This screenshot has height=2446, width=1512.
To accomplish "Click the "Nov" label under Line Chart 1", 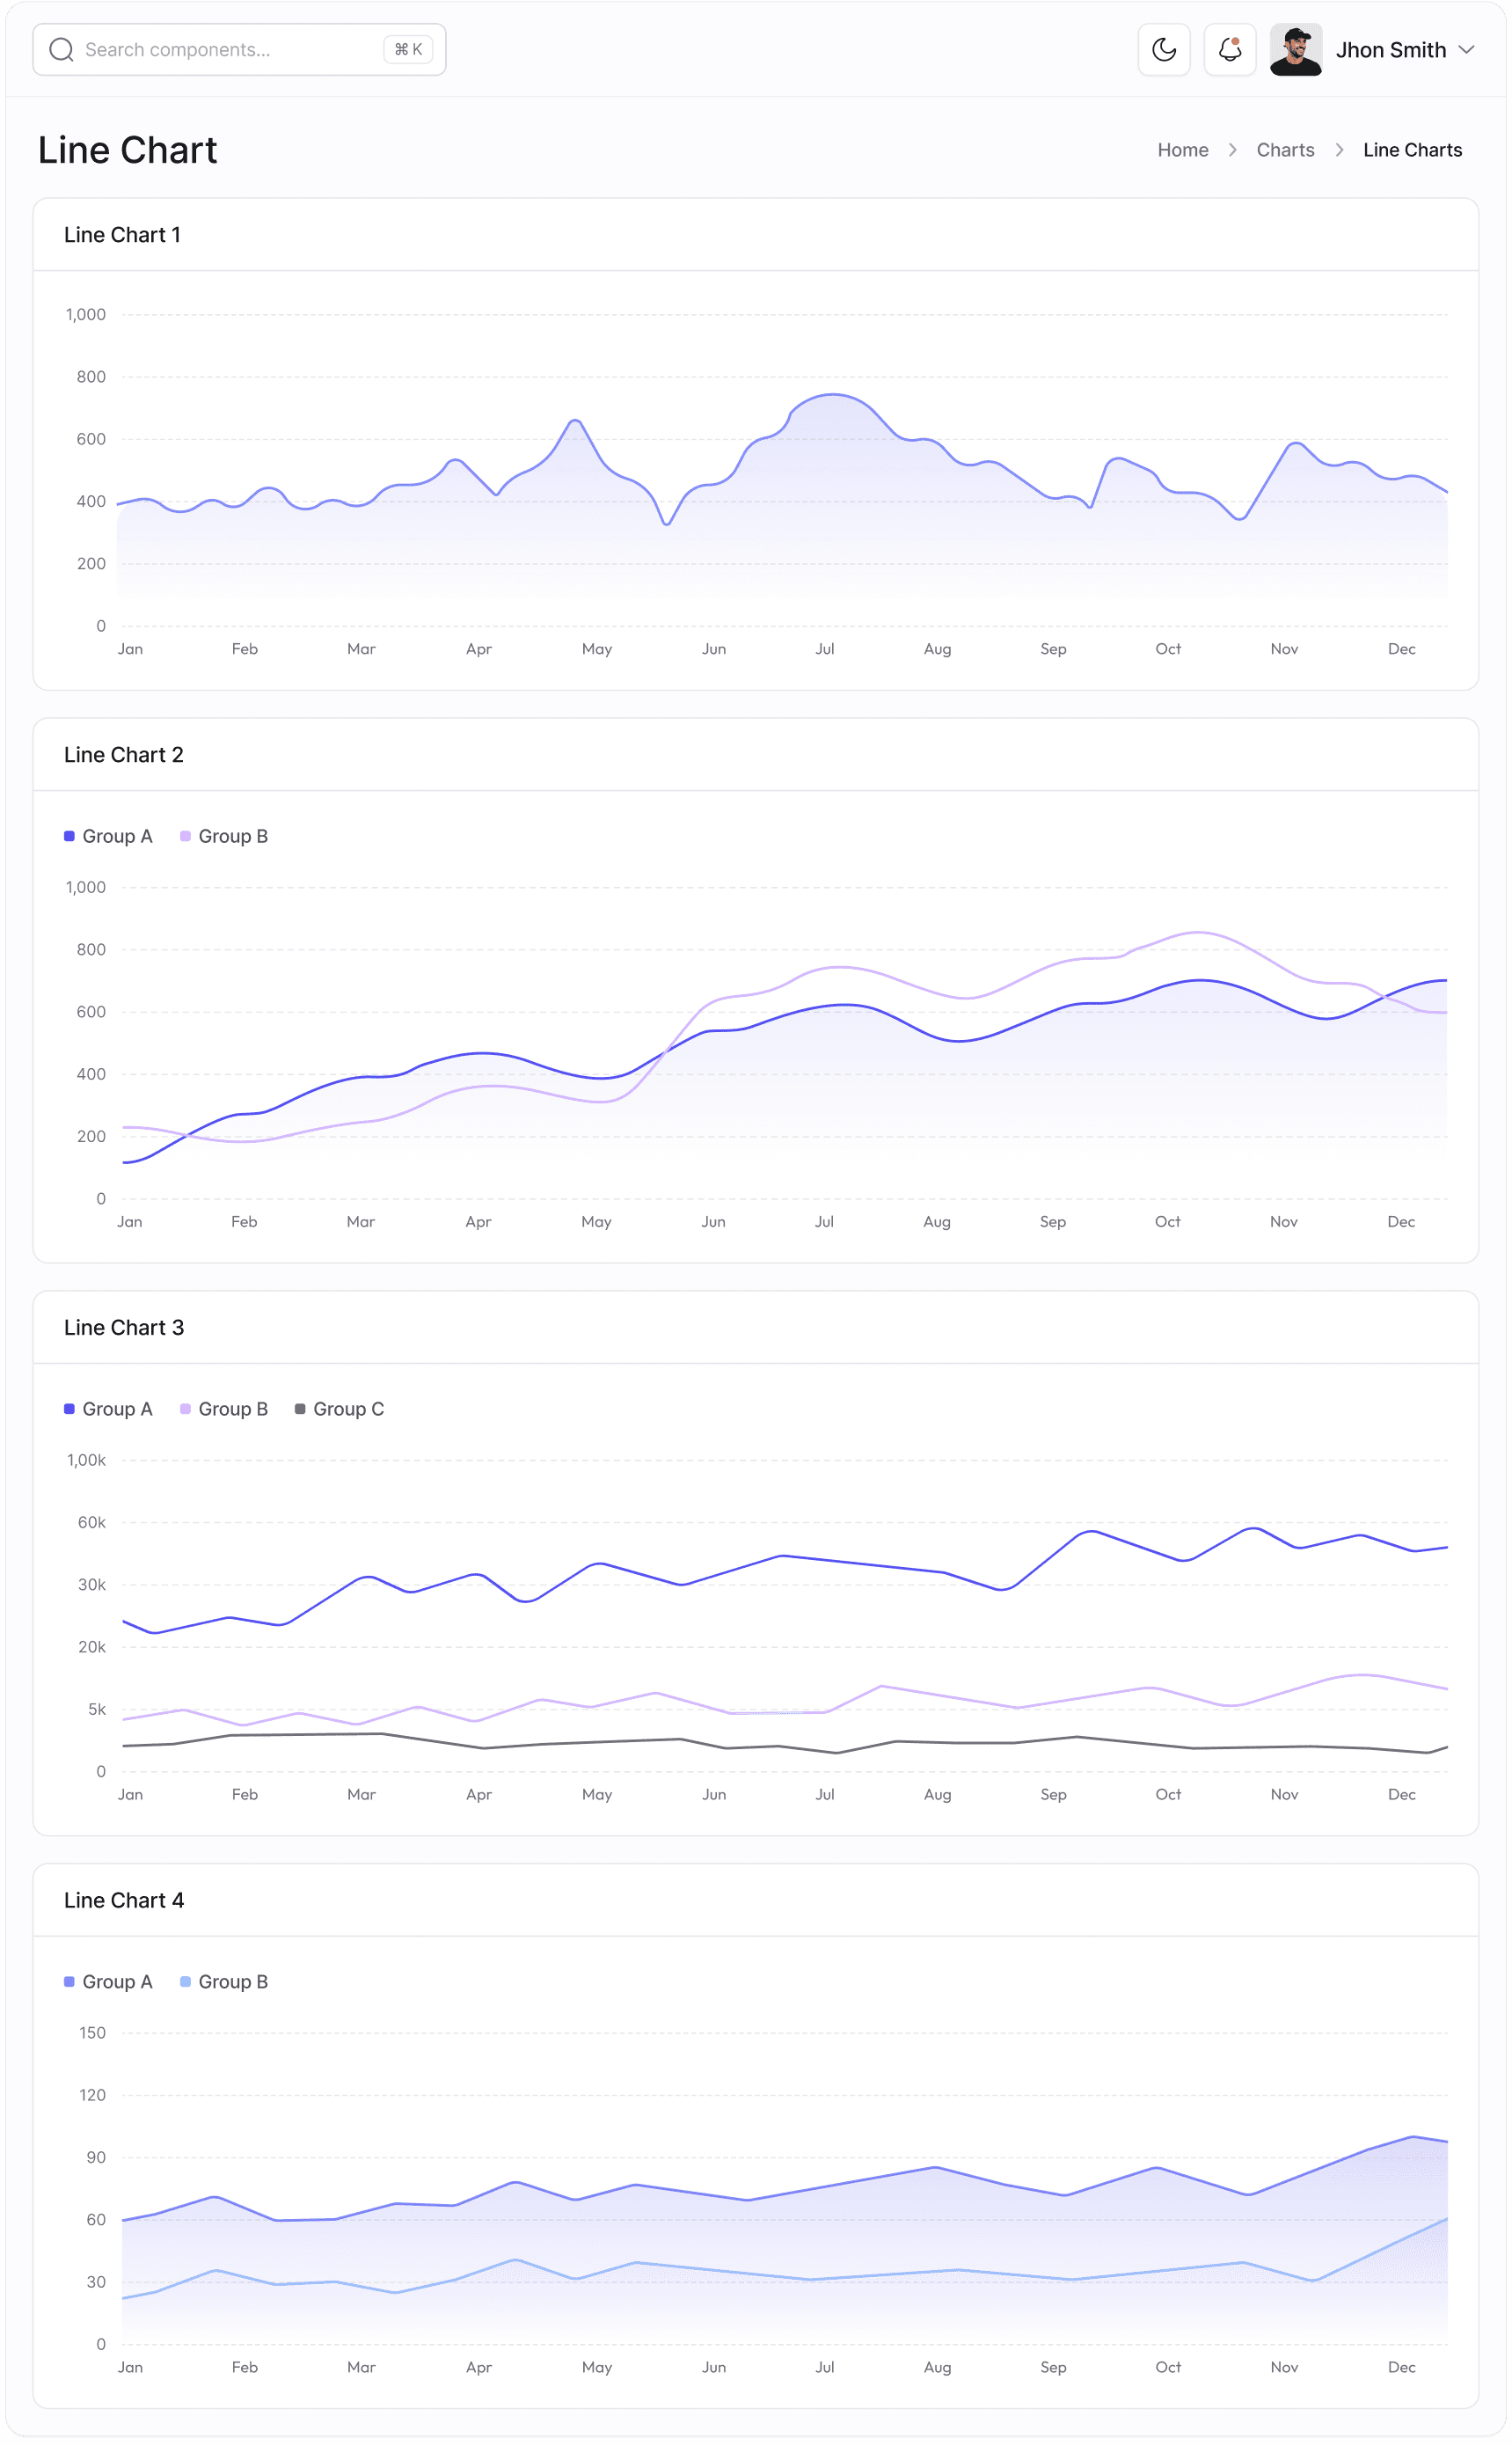I will pyautogui.click(x=1284, y=649).
